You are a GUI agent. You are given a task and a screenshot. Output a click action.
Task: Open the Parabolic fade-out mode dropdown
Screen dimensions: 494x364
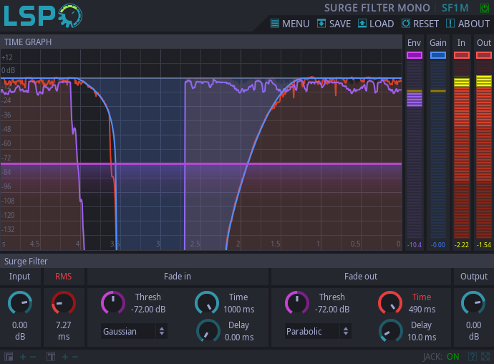(318, 331)
